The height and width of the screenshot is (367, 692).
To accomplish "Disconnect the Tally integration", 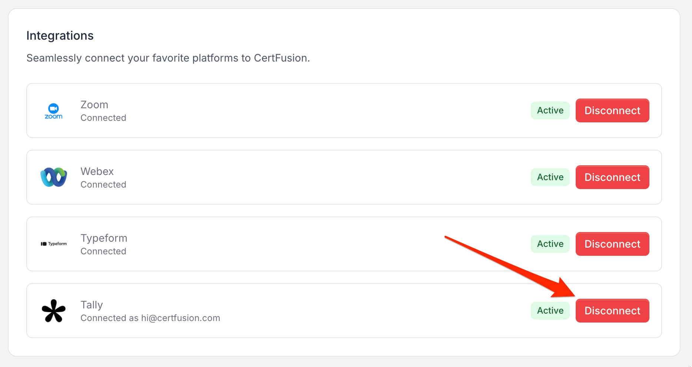I will [612, 311].
